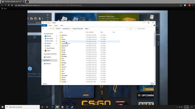Select the userdata folder
Viewport: 195px width, 109px height.
pyautogui.click(x=64, y=82)
